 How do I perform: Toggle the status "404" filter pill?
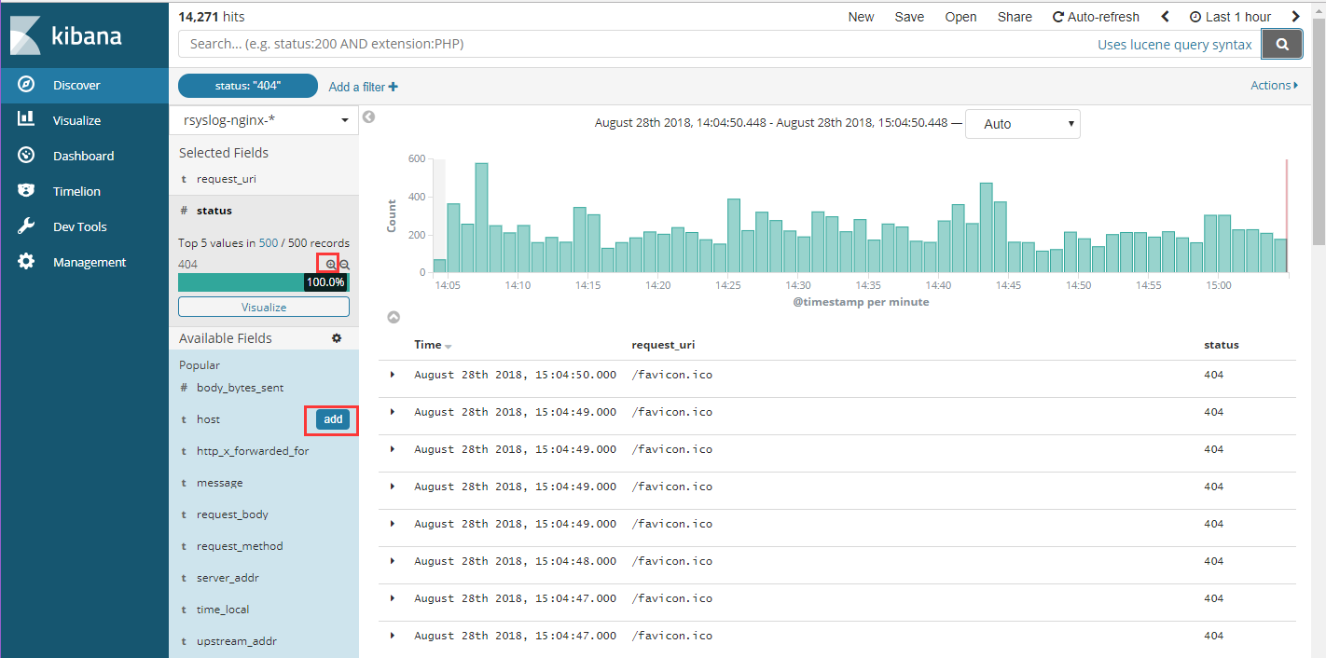[x=247, y=86]
